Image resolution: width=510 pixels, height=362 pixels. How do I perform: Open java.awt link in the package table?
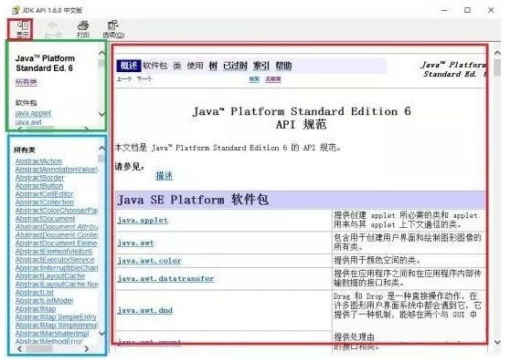pyautogui.click(x=135, y=243)
